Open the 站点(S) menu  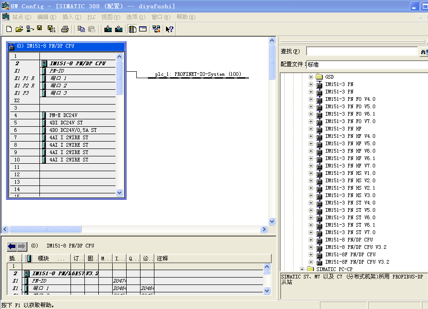(22, 17)
